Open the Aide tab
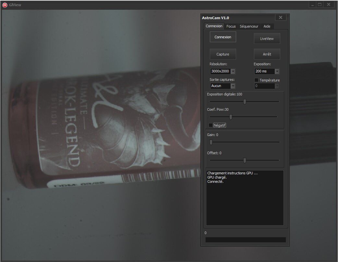Image resolution: width=338 pixels, height=262 pixels. click(x=267, y=26)
